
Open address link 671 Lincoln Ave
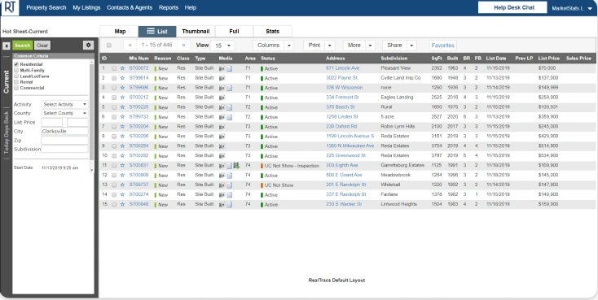[x=342, y=68]
